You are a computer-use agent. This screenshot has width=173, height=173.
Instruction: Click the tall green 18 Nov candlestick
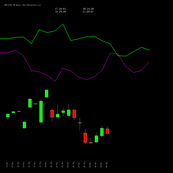click(41, 112)
